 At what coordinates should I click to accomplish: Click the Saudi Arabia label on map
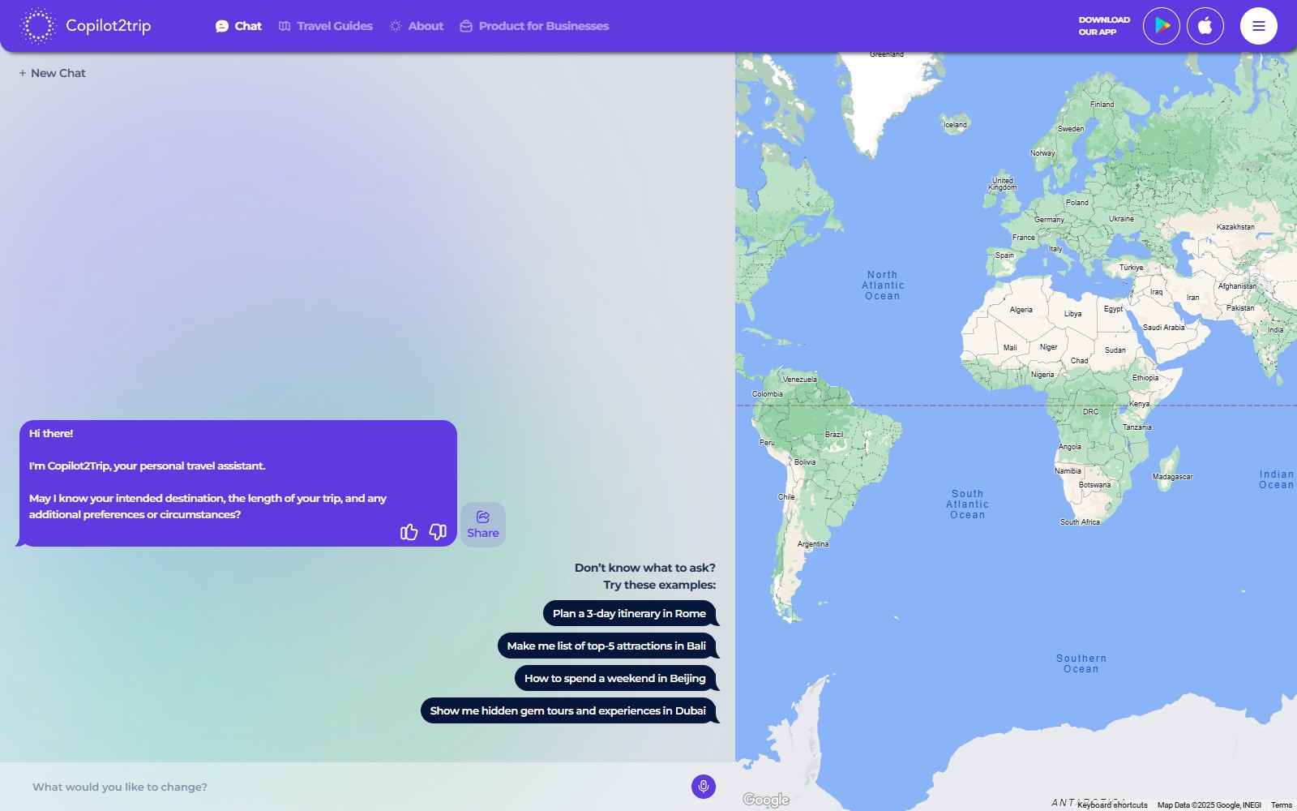(x=1163, y=328)
